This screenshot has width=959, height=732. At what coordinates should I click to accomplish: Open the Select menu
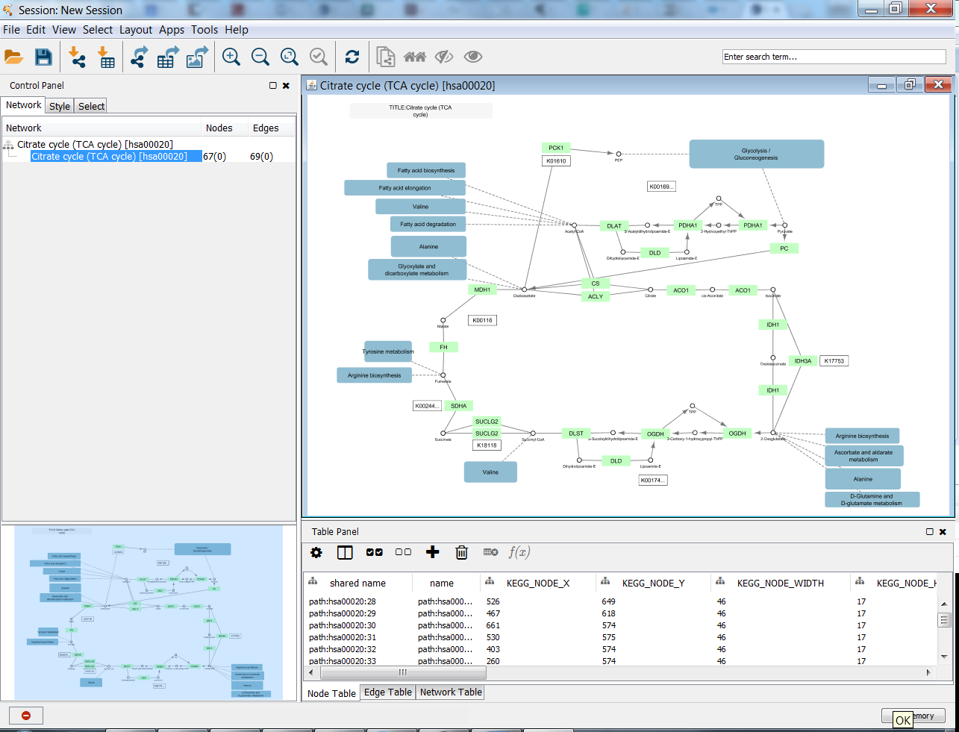[x=98, y=30]
